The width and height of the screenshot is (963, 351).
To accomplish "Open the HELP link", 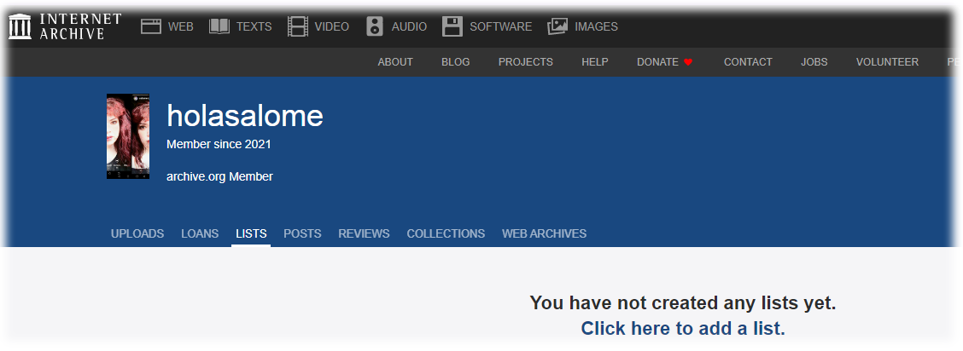I will (595, 62).
